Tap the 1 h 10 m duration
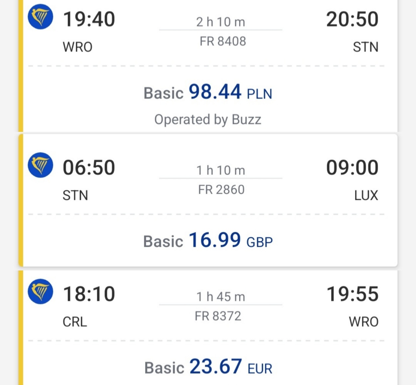The width and height of the screenshot is (416, 385). click(x=221, y=170)
